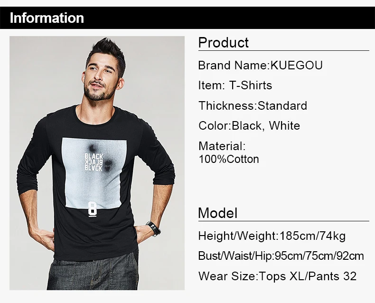Viewport: 375px width, 303px height.
Task: Click the Material: label
Action: pyautogui.click(x=222, y=146)
